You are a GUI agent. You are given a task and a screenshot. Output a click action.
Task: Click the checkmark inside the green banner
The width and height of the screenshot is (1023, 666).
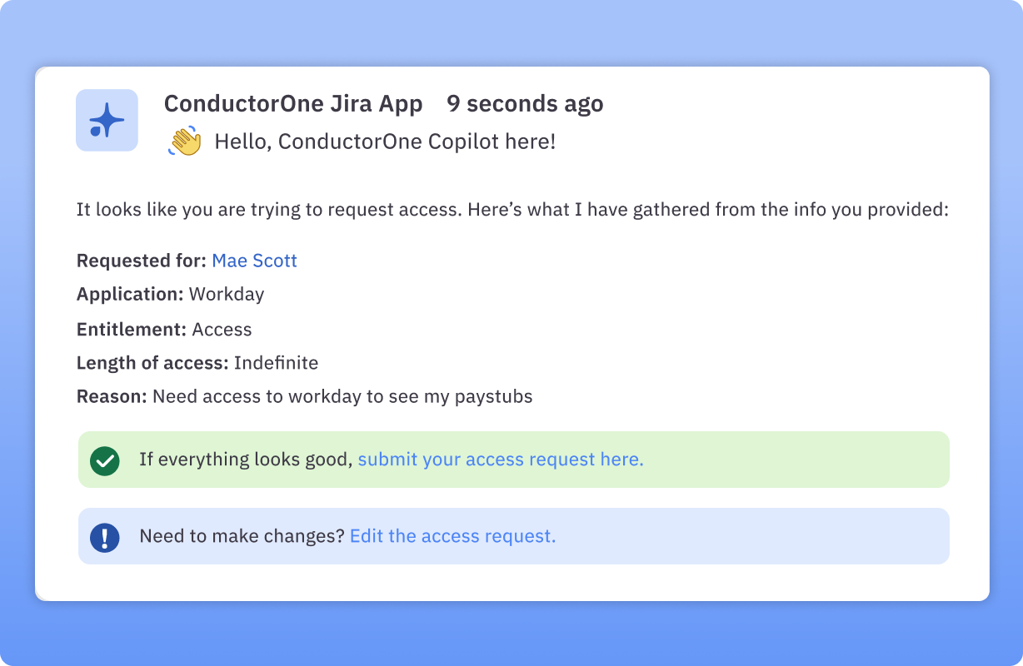click(104, 460)
